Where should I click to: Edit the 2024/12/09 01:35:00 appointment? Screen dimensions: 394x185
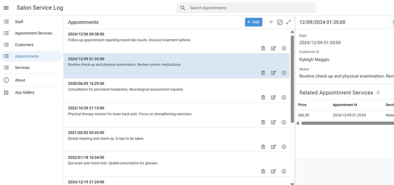[x=274, y=73]
